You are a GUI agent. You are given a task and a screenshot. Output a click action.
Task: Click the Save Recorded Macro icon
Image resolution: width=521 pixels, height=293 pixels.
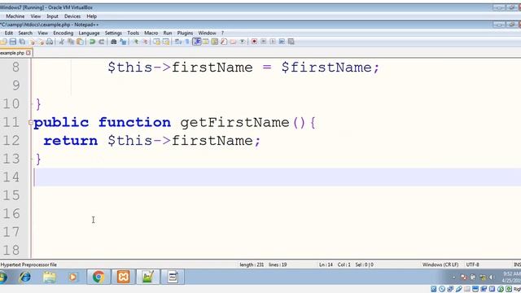291,42
